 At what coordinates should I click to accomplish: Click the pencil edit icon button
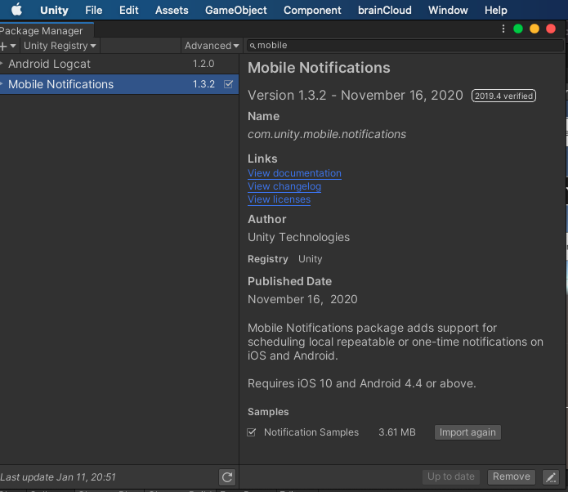point(551,476)
